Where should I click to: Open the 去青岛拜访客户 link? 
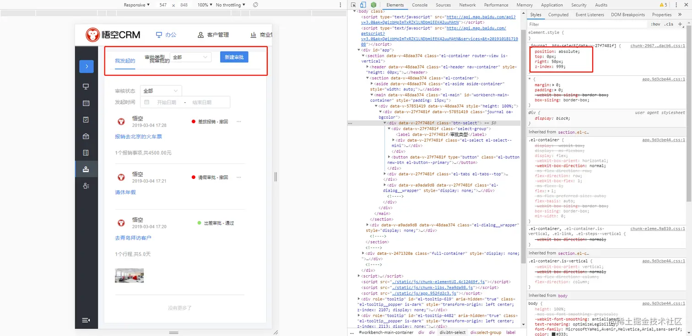(x=133, y=238)
